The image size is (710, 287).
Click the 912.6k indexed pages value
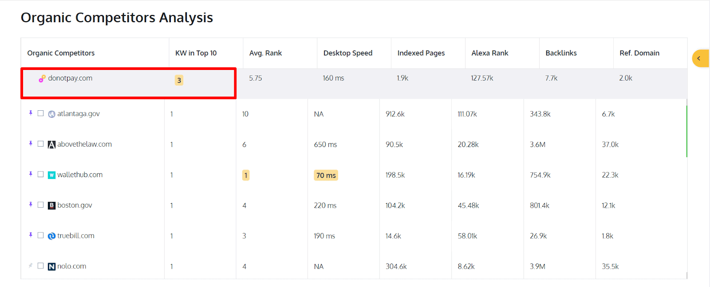[395, 114]
